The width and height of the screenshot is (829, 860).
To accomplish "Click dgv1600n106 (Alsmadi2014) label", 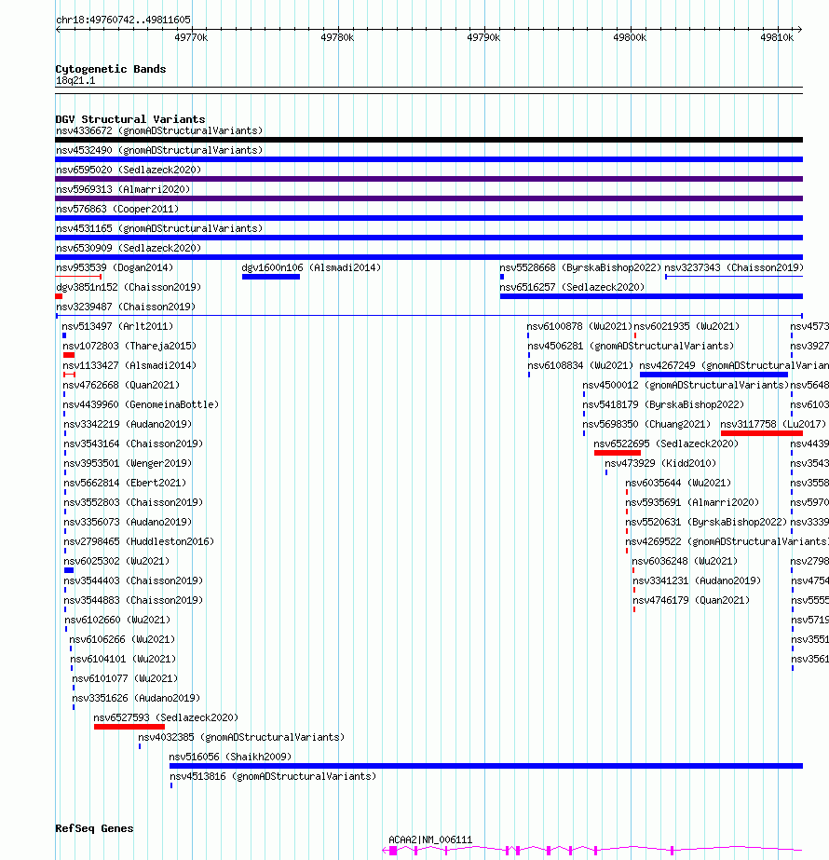I will (311, 267).
